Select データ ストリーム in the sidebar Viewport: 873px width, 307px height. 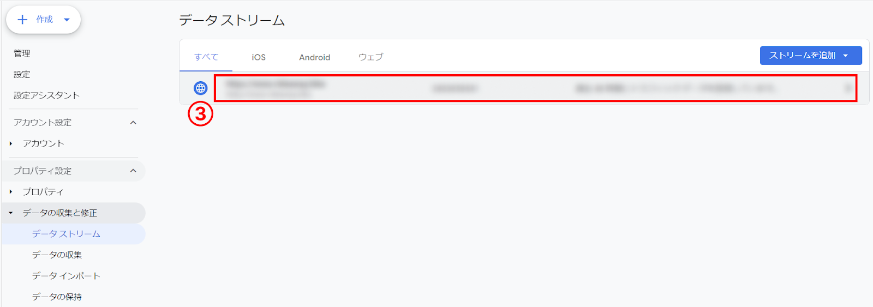[x=66, y=234]
